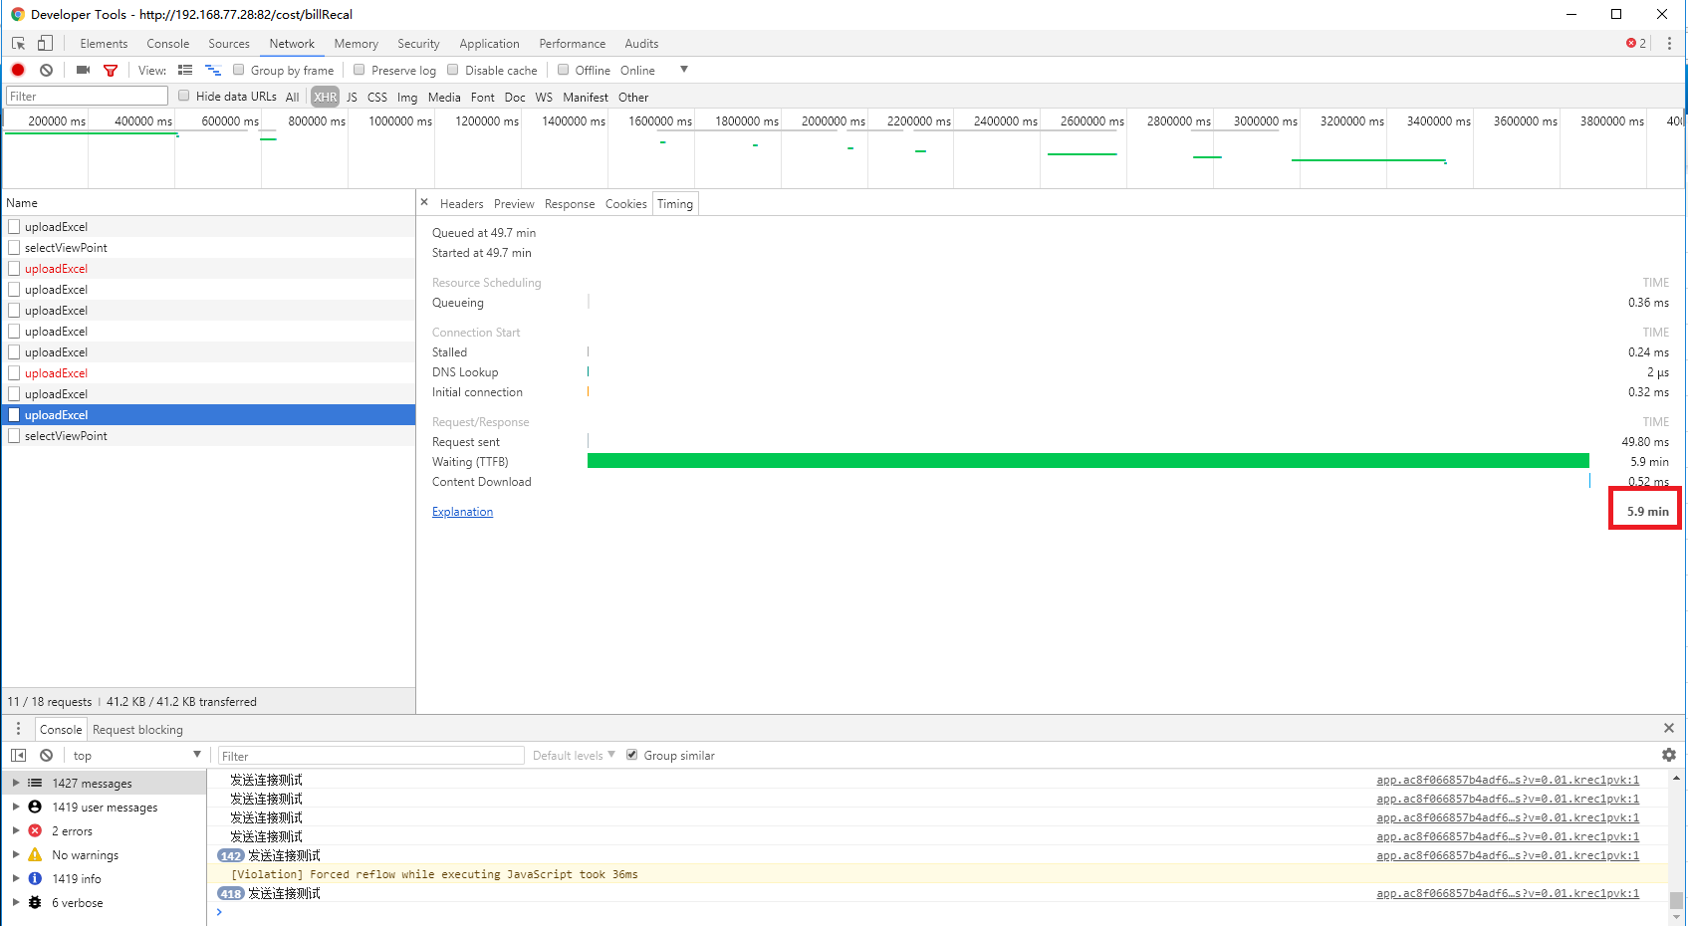Expand the 2 errors group
Image resolution: width=1688 pixels, height=926 pixels.
click(16, 830)
